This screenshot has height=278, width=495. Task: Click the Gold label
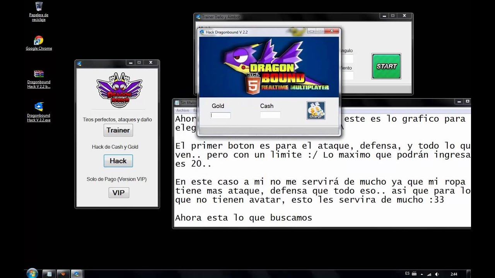coord(218,106)
